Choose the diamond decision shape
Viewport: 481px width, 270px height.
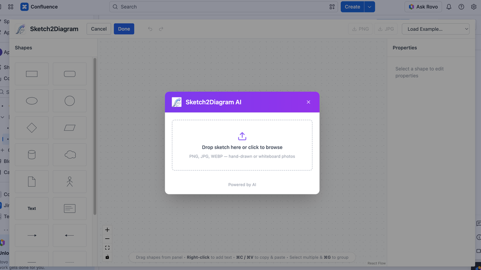(32, 128)
